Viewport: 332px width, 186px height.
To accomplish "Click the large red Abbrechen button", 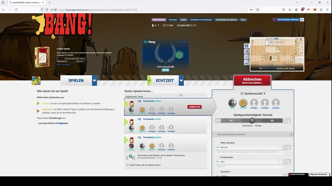I will (252, 81).
